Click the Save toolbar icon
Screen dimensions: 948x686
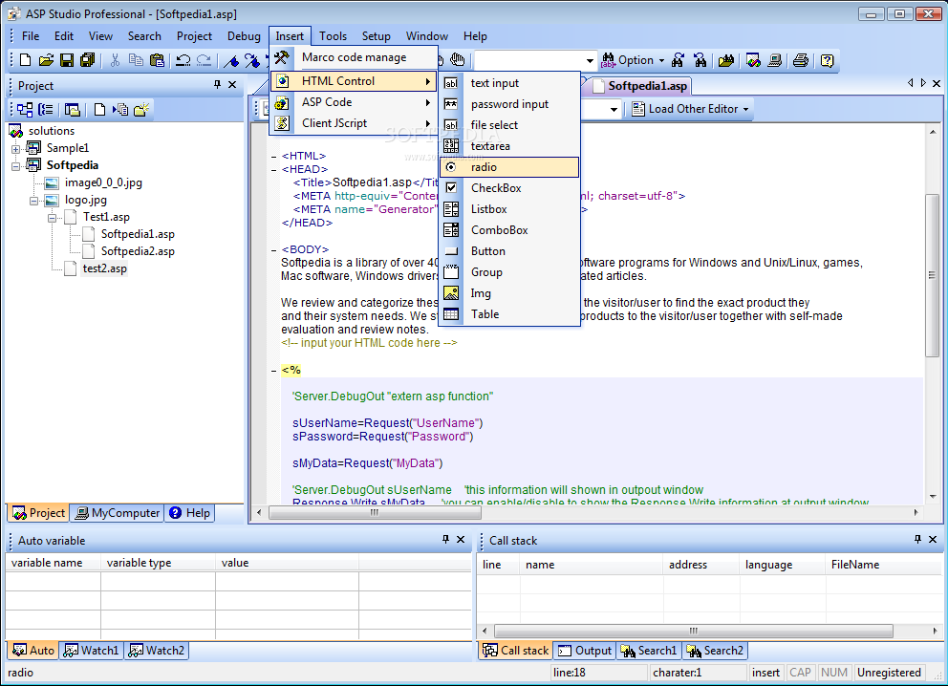coord(67,60)
